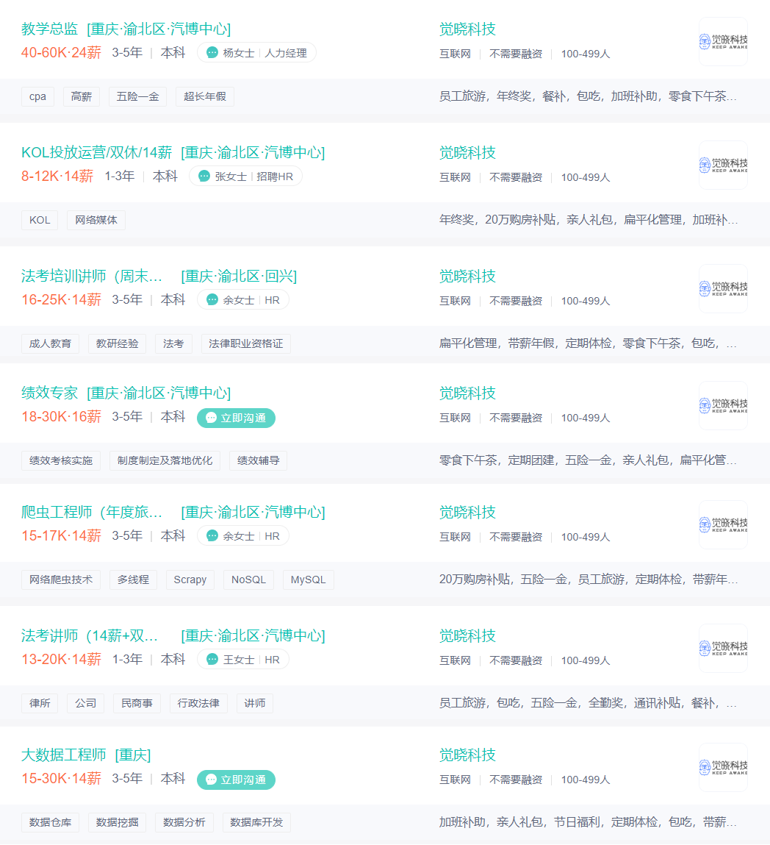Open 觉晓科技 logo beside KOL投放运营 job
The width and height of the screenshot is (770, 845).
click(723, 165)
